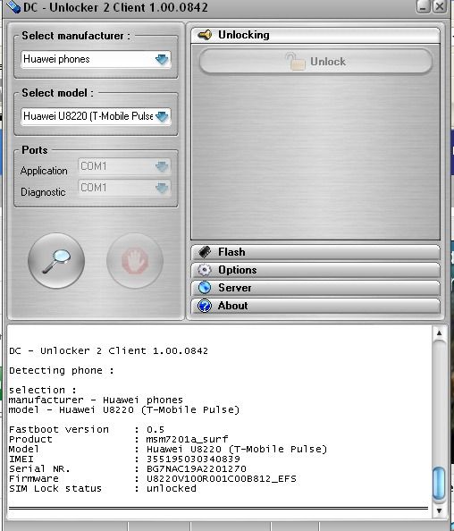Click the globe icon beside Server
The image size is (454, 531).
click(205, 288)
